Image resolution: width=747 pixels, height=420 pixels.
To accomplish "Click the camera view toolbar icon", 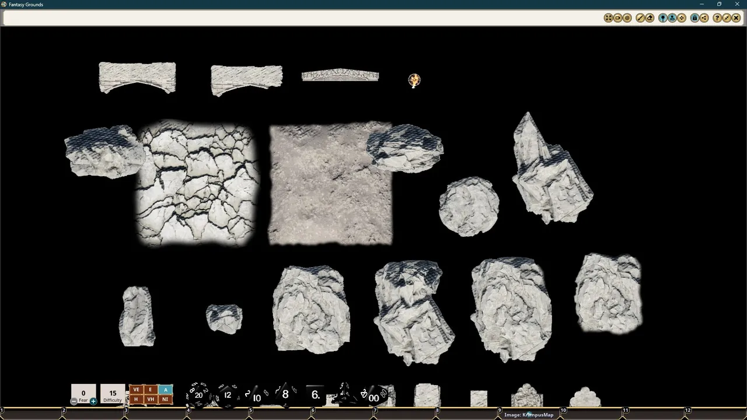I will tap(617, 18).
